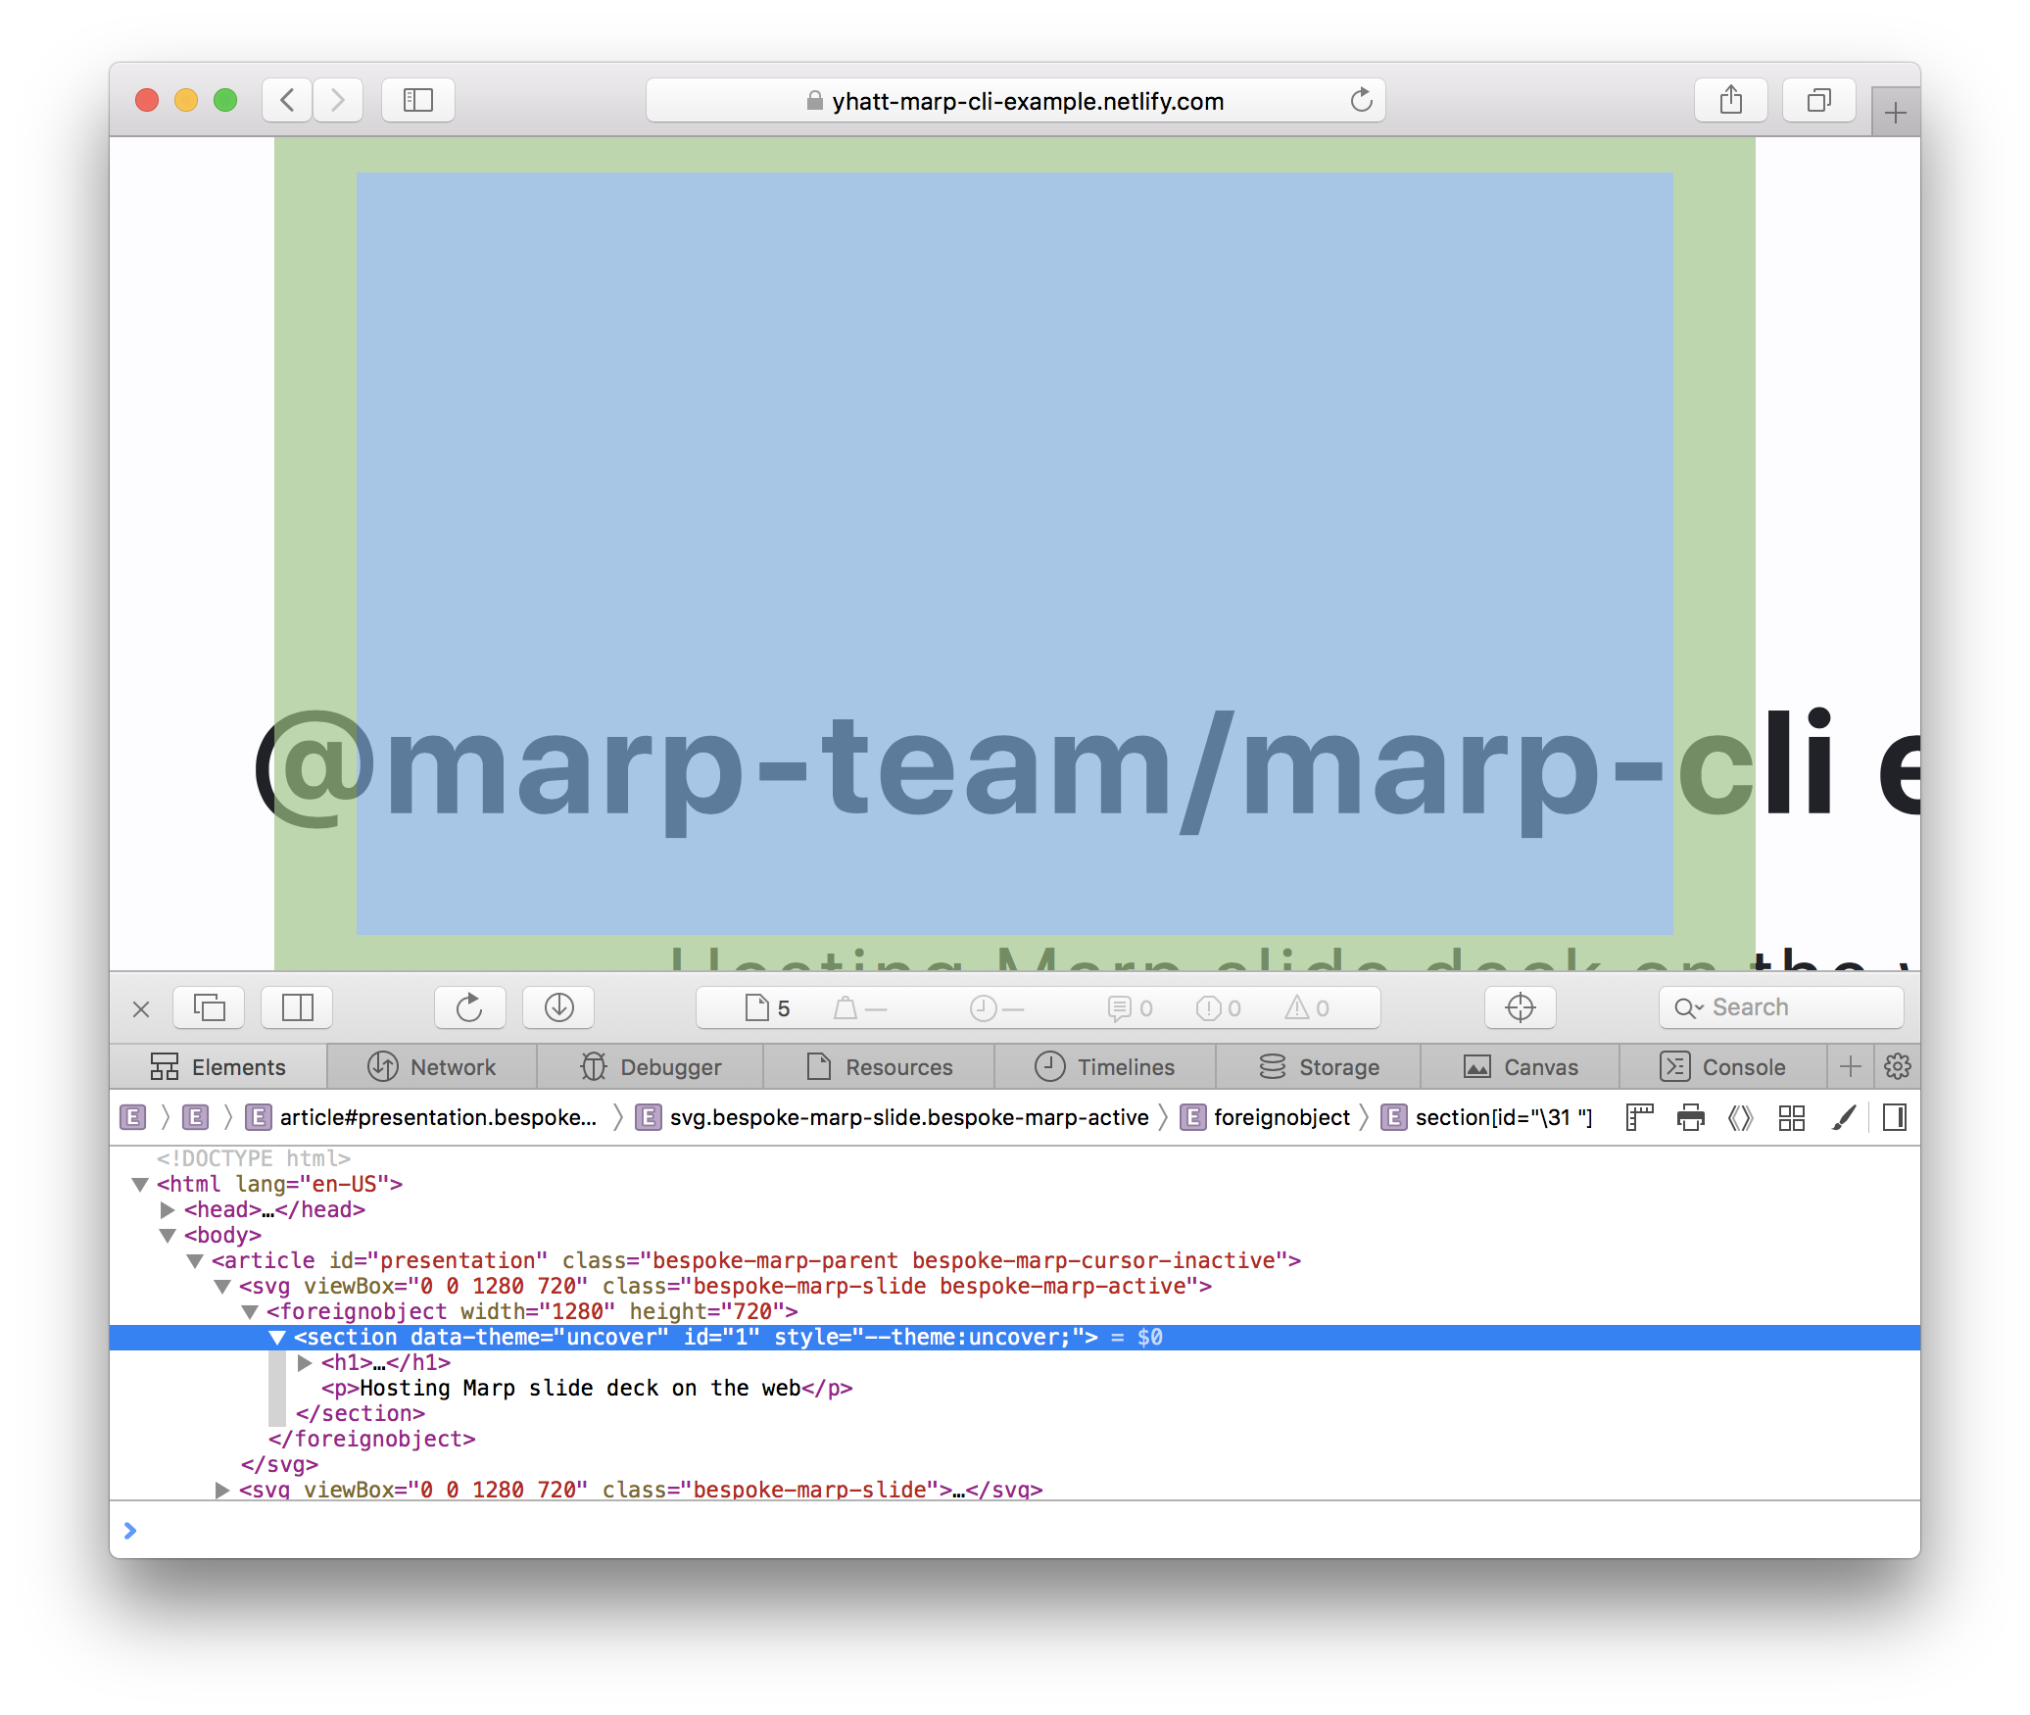Screen dimensions: 2030x1715
Task: Toggle the rulers icon in the breadcrumb bar
Action: [1639, 1117]
